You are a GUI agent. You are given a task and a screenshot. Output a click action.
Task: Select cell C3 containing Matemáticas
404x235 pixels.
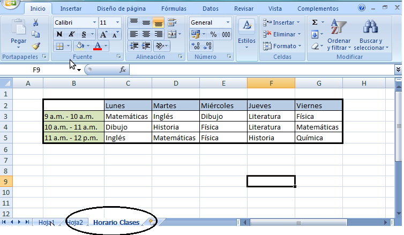(x=128, y=116)
